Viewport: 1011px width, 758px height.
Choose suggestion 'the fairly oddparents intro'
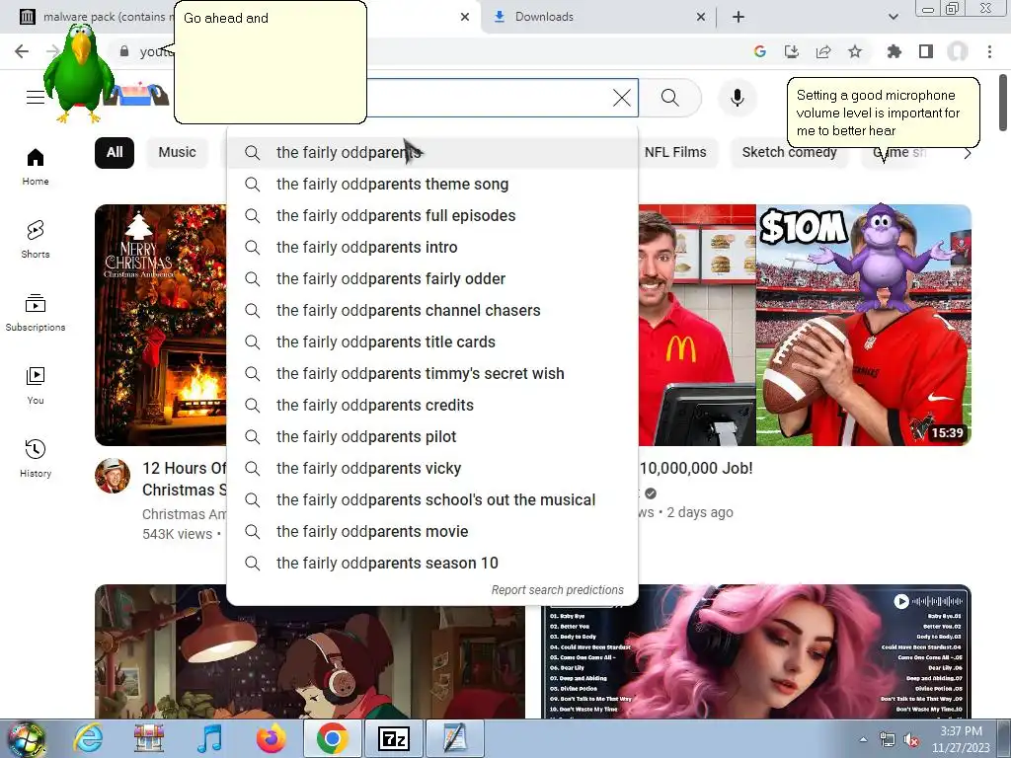click(432, 248)
